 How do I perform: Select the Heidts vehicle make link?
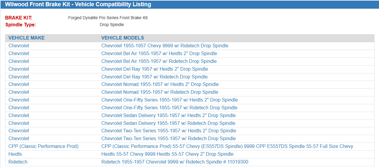tap(15, 154)
